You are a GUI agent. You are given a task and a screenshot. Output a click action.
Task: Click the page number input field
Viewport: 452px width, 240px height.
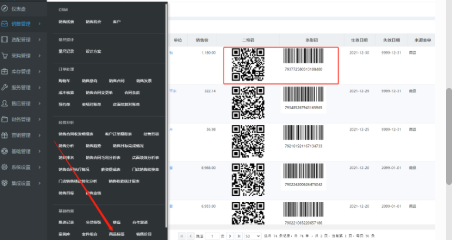212,236
